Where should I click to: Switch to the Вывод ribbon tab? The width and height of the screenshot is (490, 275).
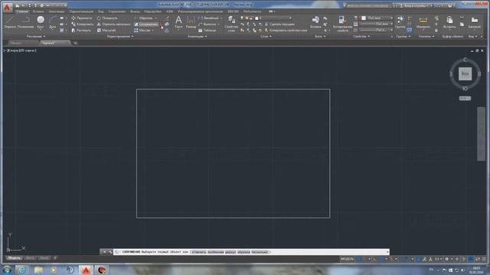click(135, 11)
